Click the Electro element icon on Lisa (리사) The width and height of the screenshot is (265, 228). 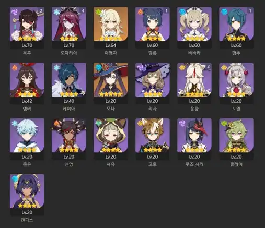140,67
